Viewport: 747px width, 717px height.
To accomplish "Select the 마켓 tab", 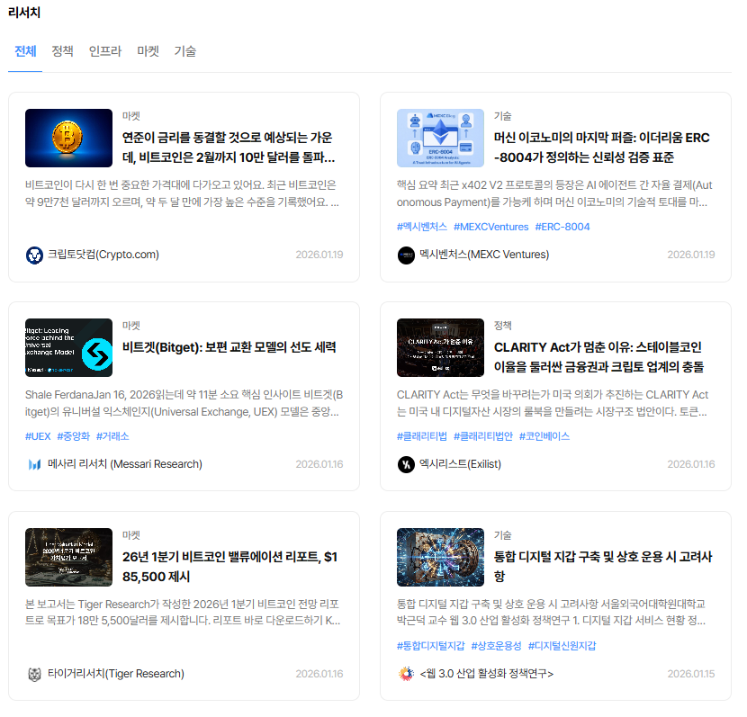I will 148,51.
